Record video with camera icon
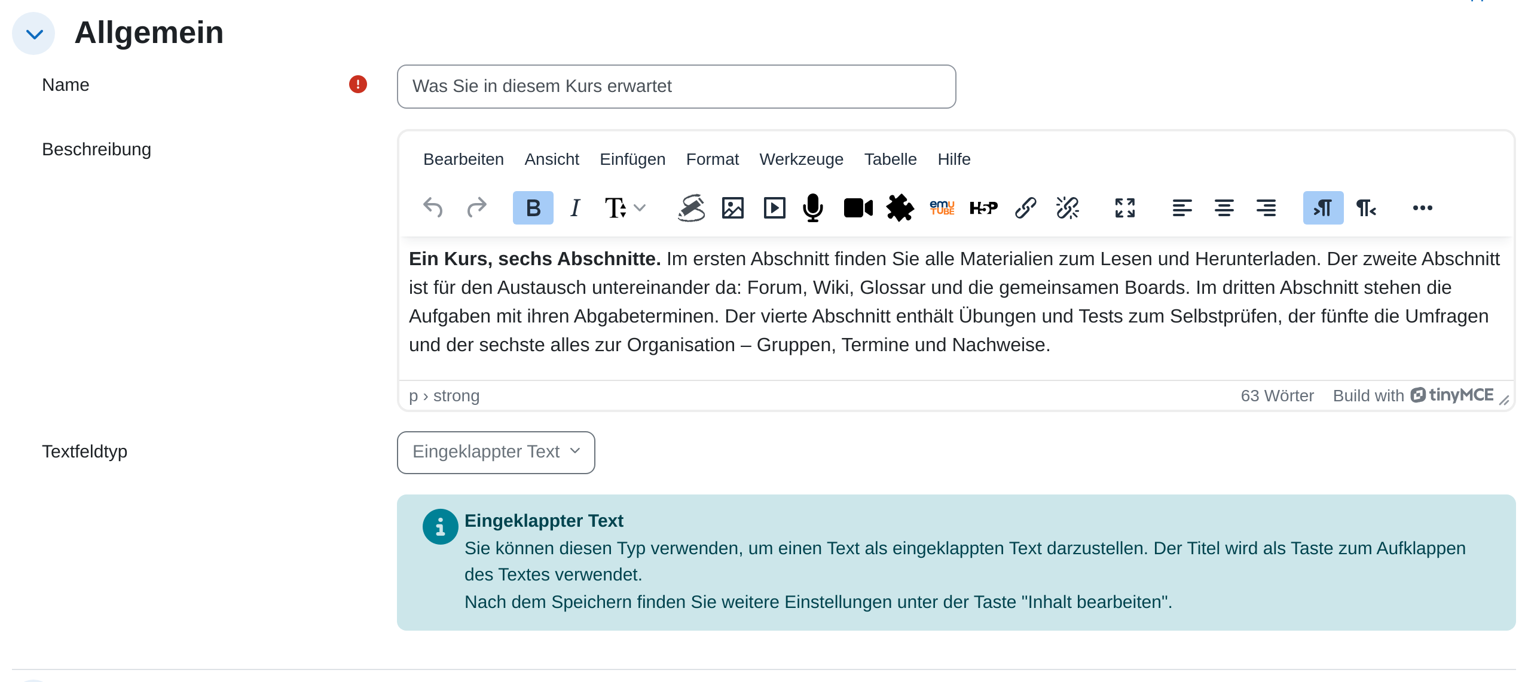The height and width of the screenshot is (682, 1528). point(858,208)
